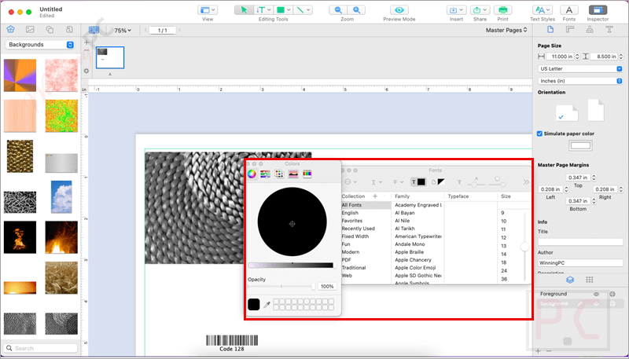Select Pencils mode in Colors window
This screenshot has width=629, height=359.
[x=307, y=174]
